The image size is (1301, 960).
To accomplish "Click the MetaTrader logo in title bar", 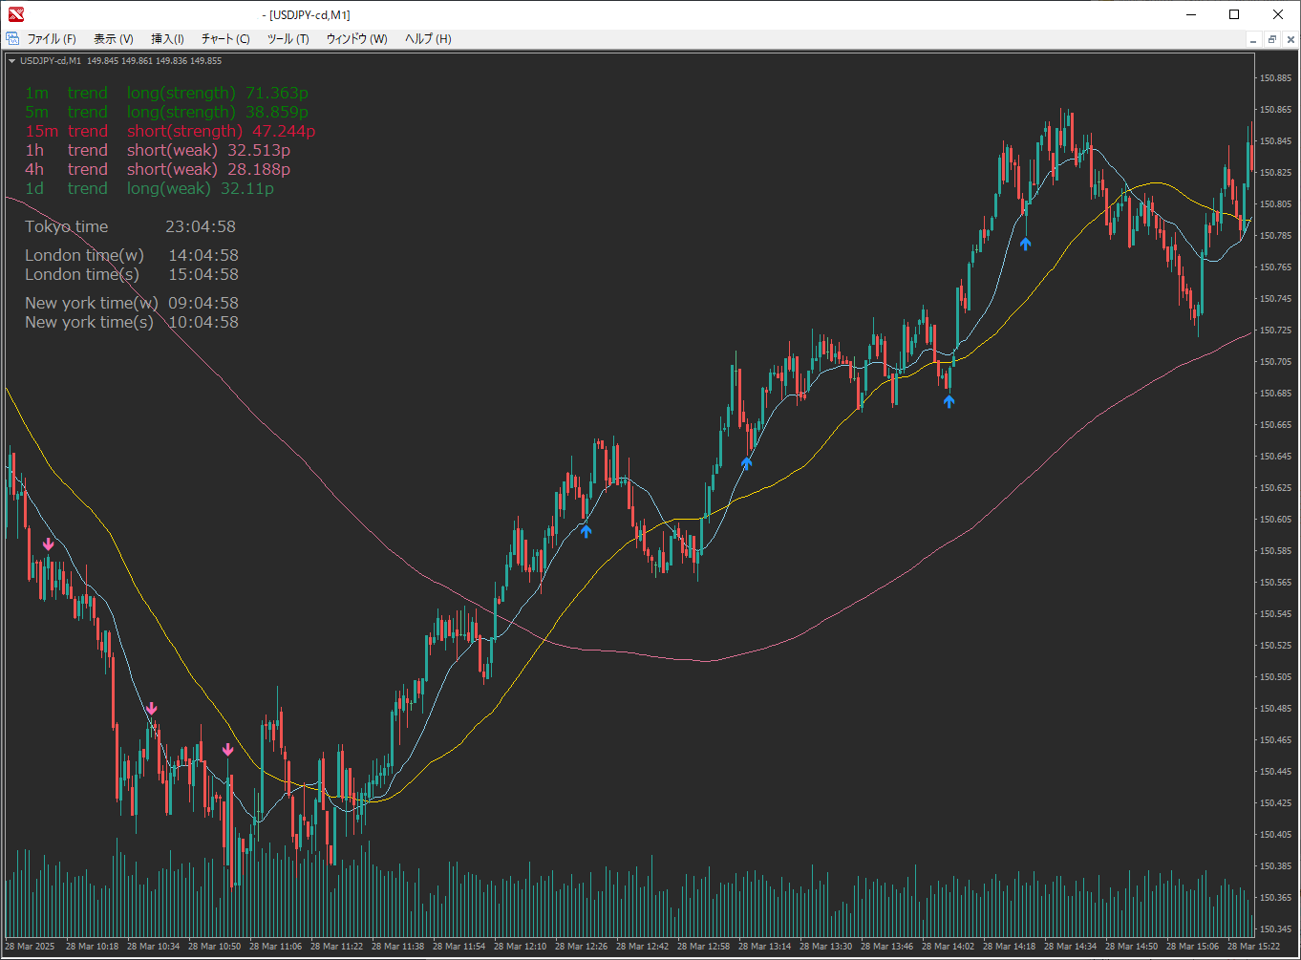I will [15, 14].
